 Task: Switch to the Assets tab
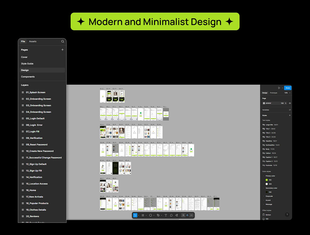33,41
